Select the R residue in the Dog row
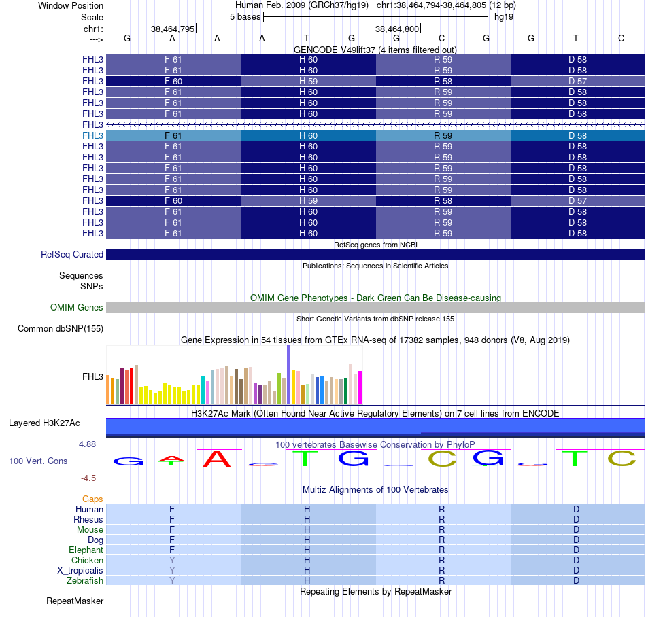This screenshot has width=646, height=617. pos(441,540)
